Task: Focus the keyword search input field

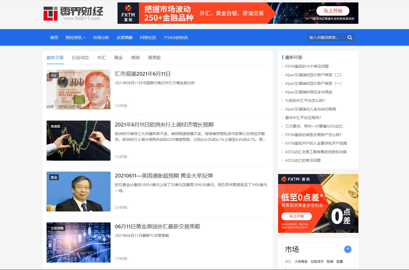Action: point(326,37)
